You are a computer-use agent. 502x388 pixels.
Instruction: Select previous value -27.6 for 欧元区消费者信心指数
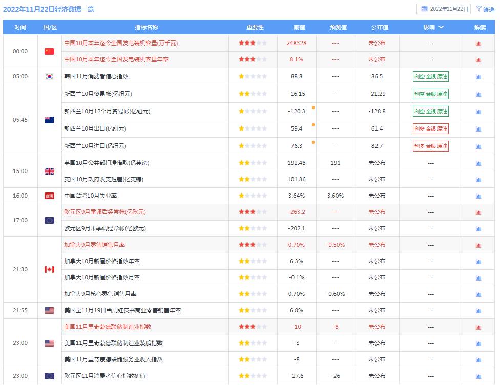click(297, 376)
